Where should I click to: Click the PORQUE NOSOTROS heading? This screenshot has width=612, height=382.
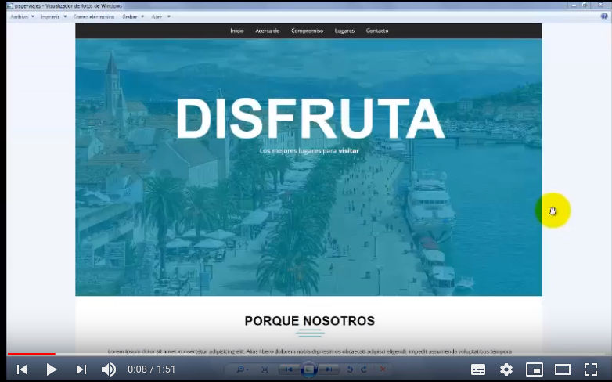(x=309, y=321)
